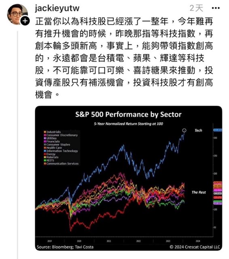Tap the plus follow badge on avatar
Viewport: 229px width, 259px height.
point(25,21)
